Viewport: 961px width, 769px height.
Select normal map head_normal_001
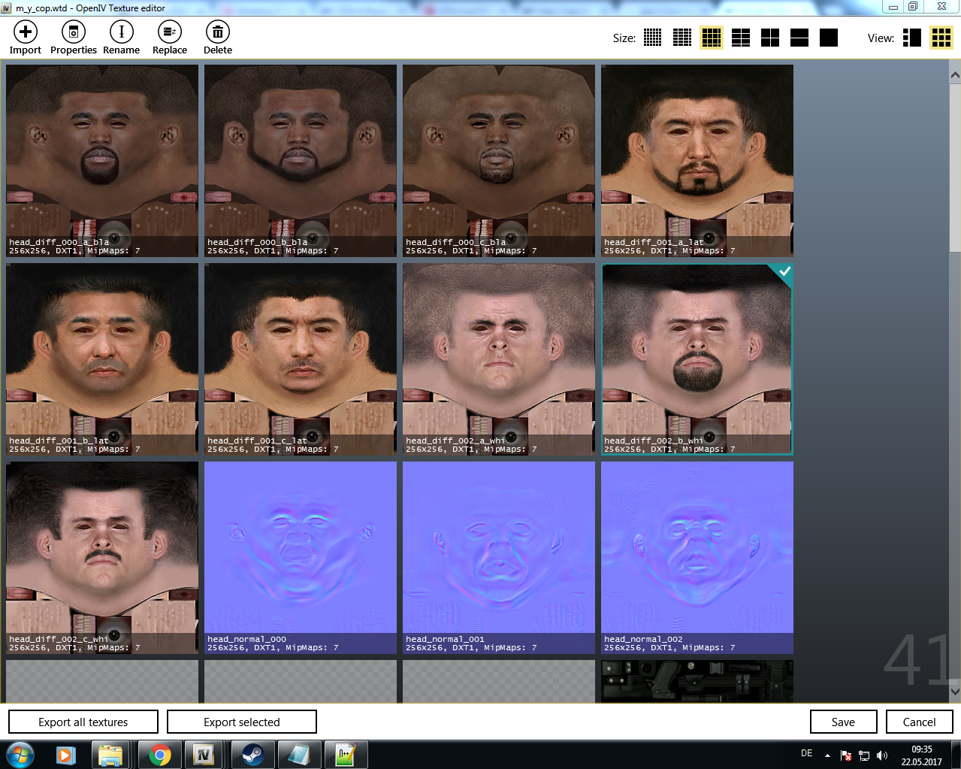pos(499,558)
